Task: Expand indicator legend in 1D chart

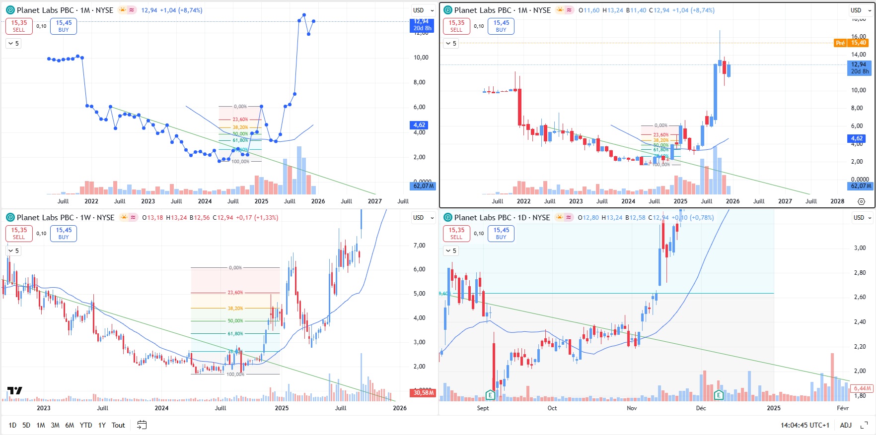Action: click(x=451, y=251)
